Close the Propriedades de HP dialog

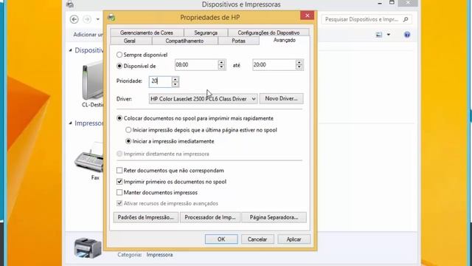(x=307, y=16)
